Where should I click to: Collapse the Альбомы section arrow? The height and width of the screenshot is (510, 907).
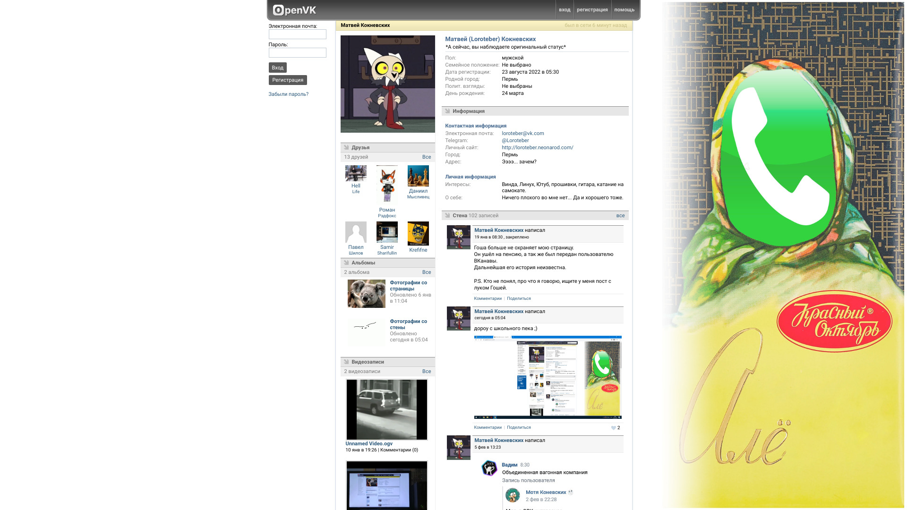click(x=346, y=263)
